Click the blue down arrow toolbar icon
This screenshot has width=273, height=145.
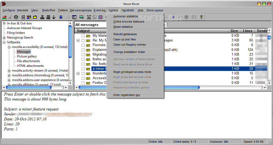(x=61, y=17)
